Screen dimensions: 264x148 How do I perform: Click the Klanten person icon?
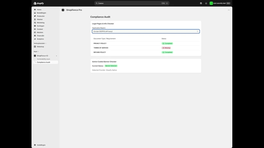[x=35, y=19]
